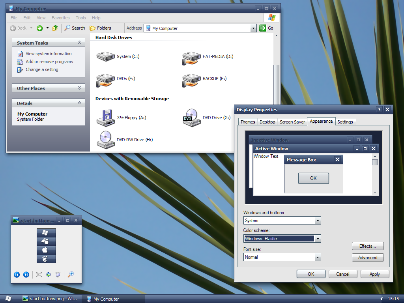
Task: Click the Actual Size icon in viewer
Action: (49, 275)
